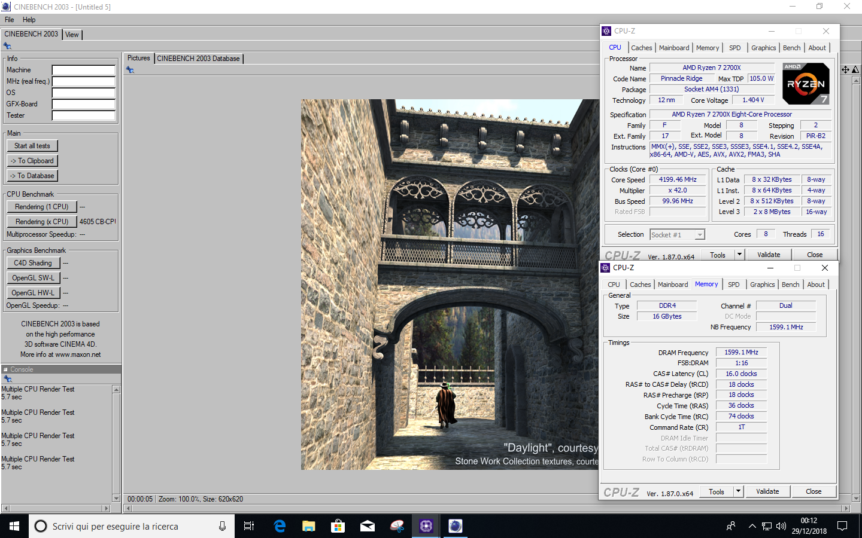Image resolution: width=862 pixels, height=538 pixels.
Task: Click the CPU-Z app icon in the top window's title bar
Action: click(606, 31)
